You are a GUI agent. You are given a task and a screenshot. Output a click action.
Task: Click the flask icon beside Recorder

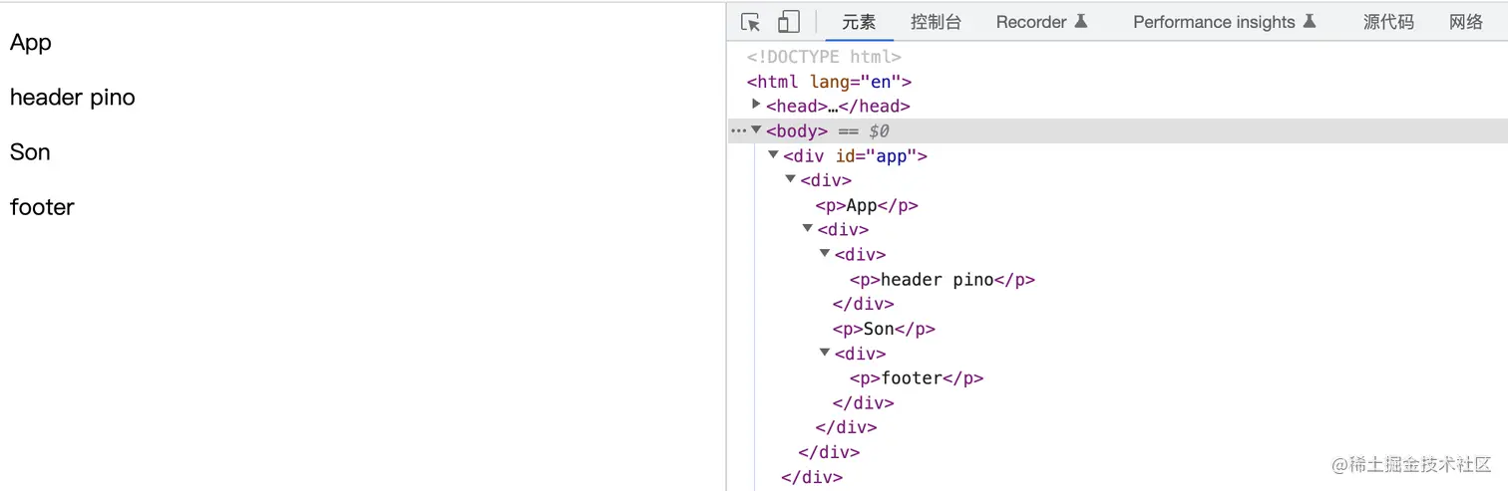click(x=1080, y=22)
